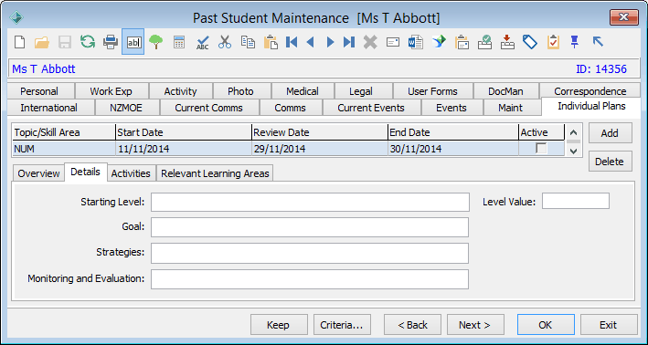Open the calculator icon
Viewport: 648px width, 345px height.
coord(179,42)
